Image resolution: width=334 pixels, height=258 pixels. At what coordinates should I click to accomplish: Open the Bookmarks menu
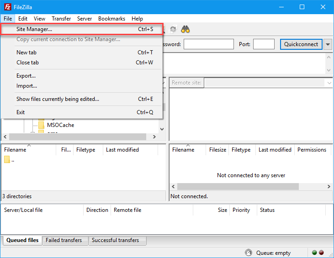coord(111,19)
